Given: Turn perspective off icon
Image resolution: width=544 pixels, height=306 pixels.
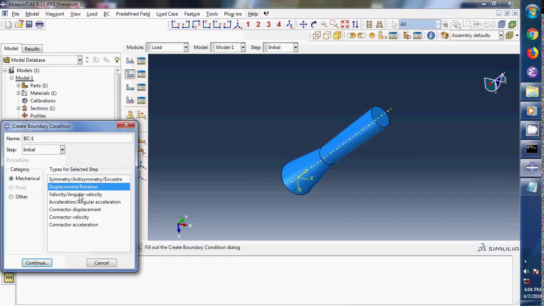Looking at the screenshot, I should [x=369, y=25].
